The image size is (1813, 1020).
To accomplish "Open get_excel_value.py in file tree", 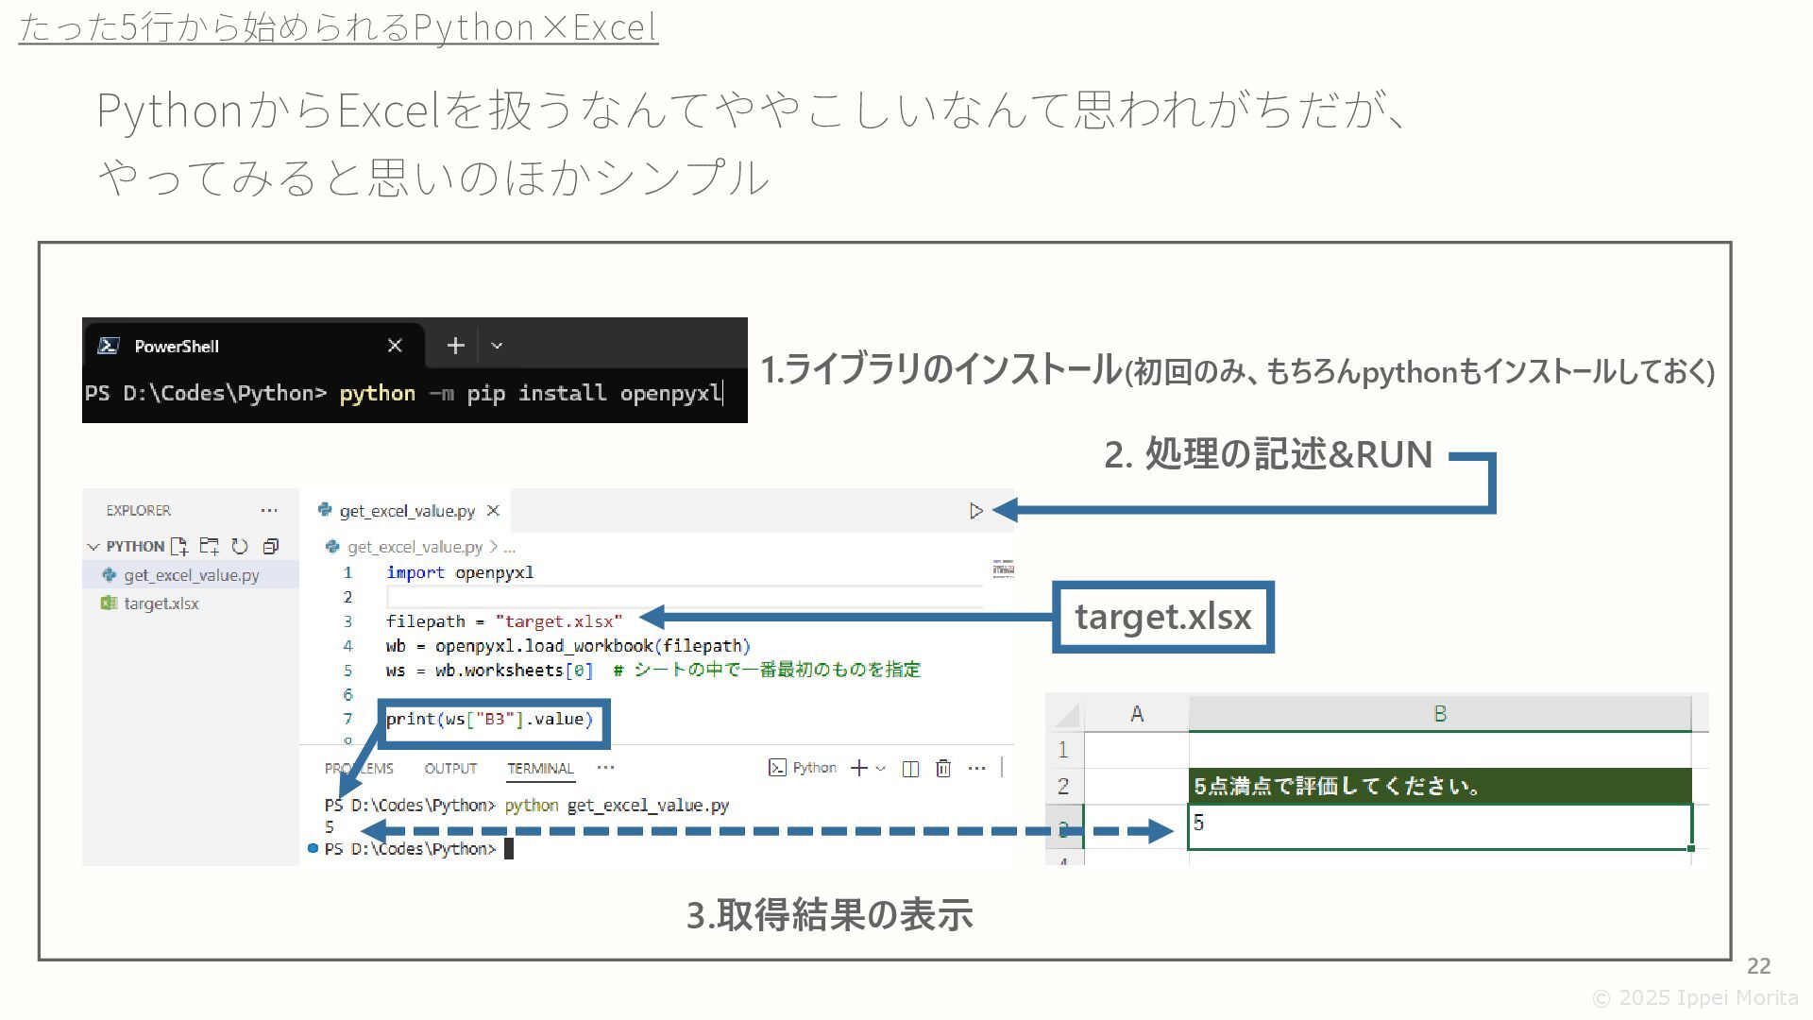I will pos(191,575).
